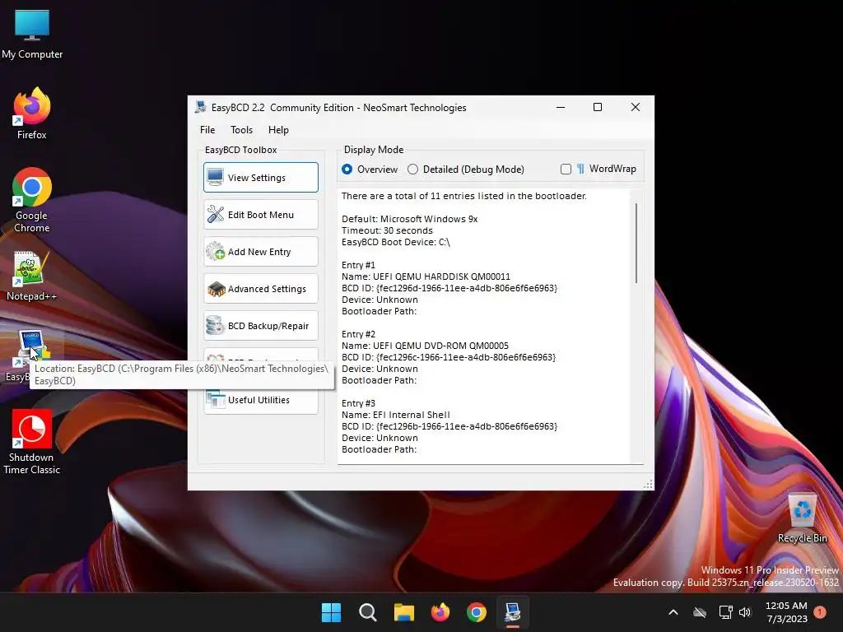
Task: Click inside the bootloader overview text area
Action: pos(484,326)
